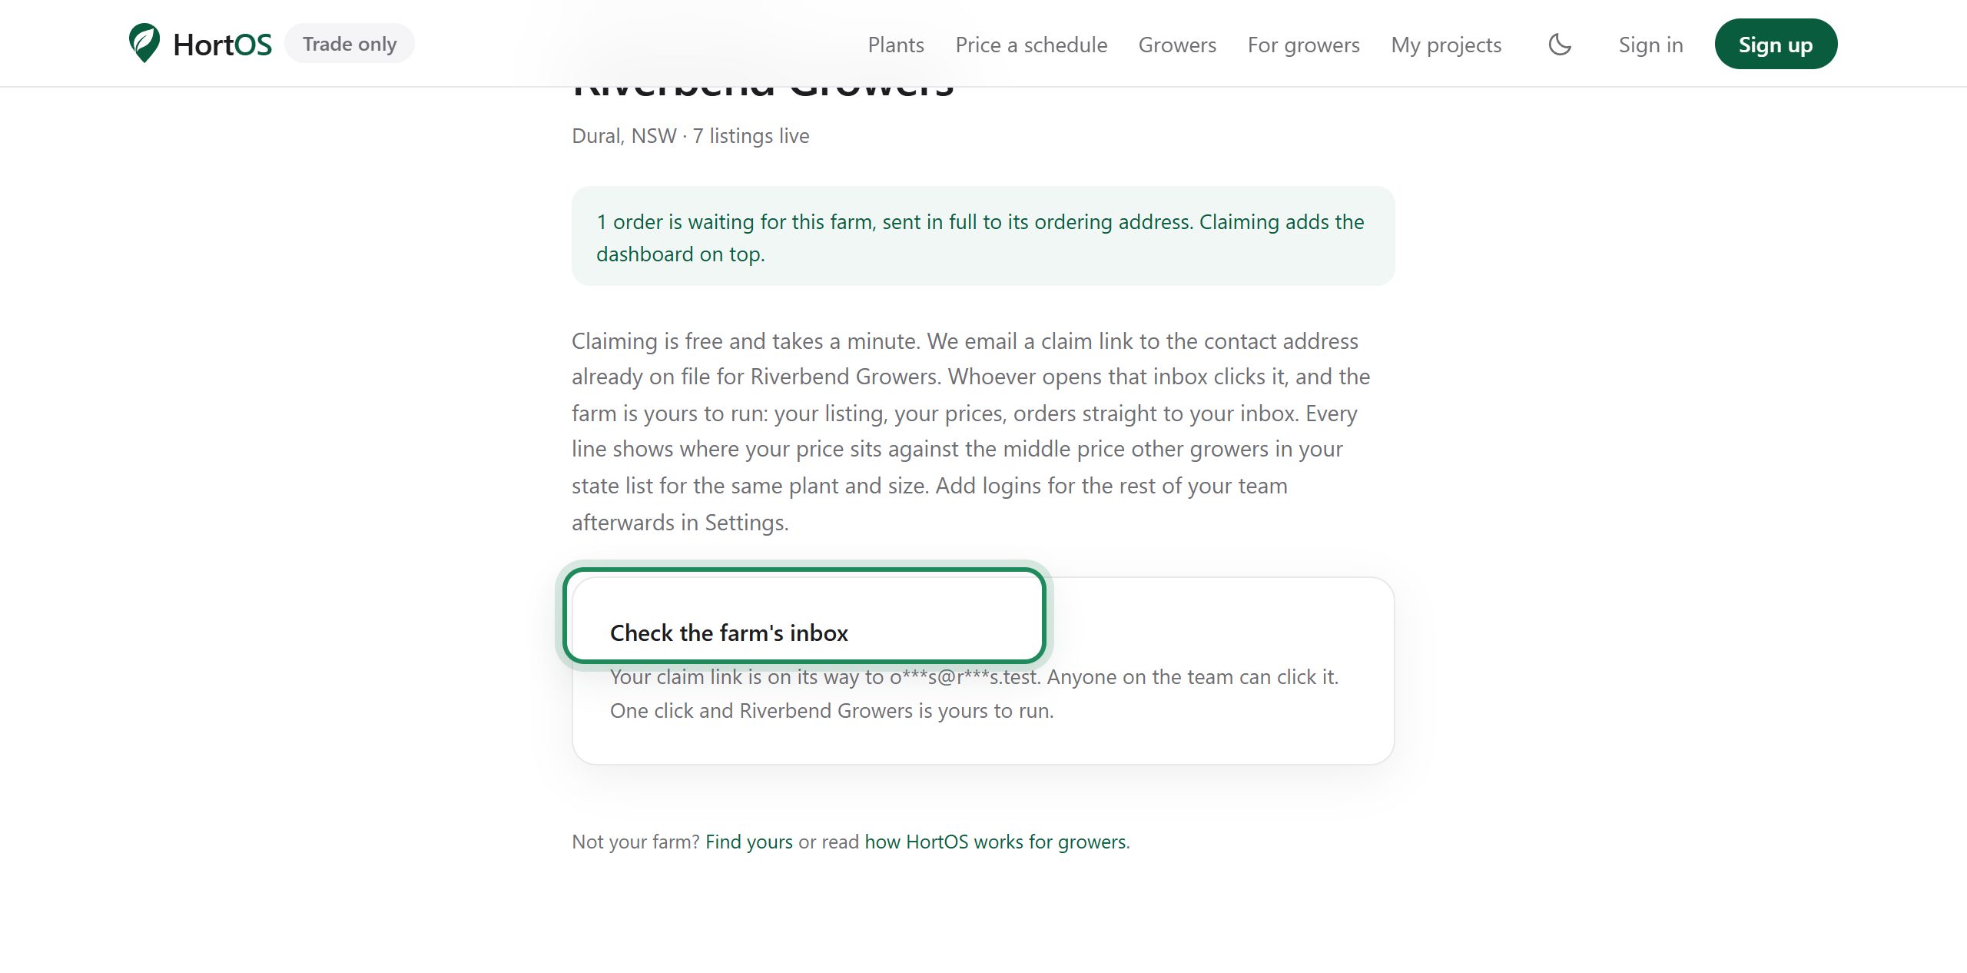Click the 1 order is waiting notice
The width and height of the screenshot is (1967, 973).
[x=983, y=237]
